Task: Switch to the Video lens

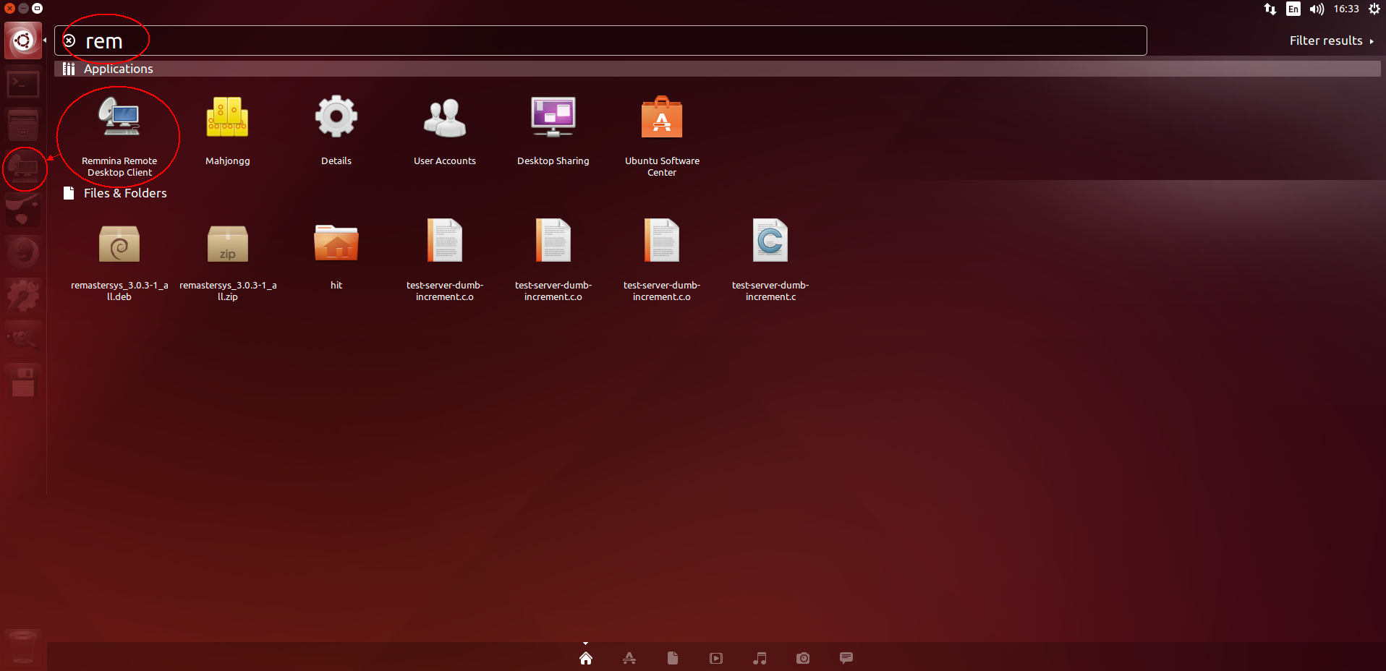Action: coord(716,658)
